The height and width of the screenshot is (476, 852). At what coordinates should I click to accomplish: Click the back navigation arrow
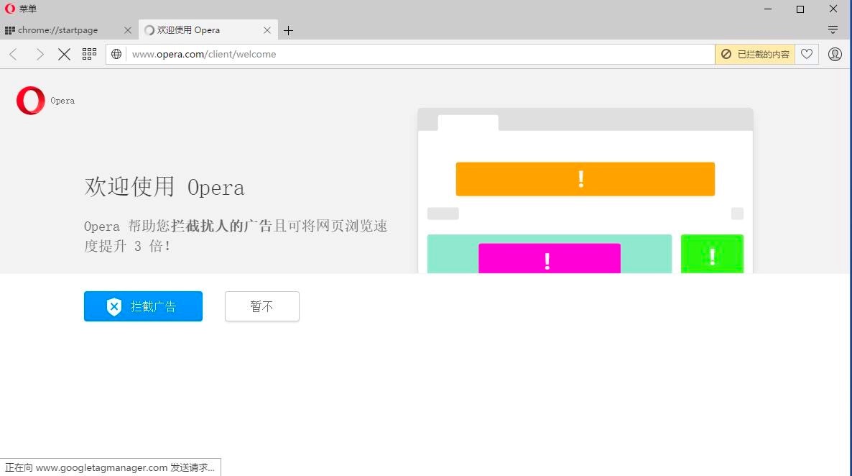[x=13, y=54]
